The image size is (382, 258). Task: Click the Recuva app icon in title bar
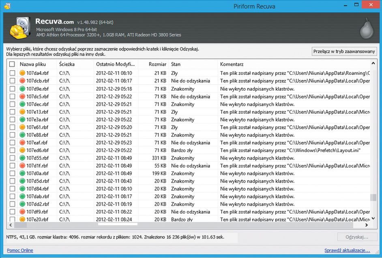[x=7, y=6]
